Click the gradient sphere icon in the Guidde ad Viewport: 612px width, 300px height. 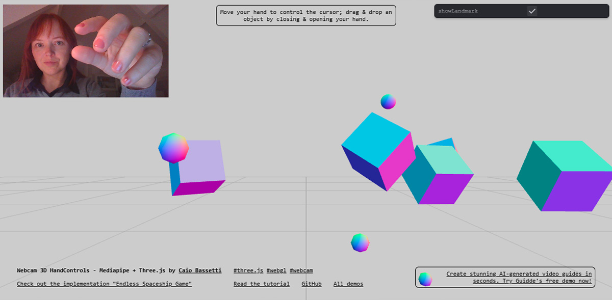(x=425, y=279)
